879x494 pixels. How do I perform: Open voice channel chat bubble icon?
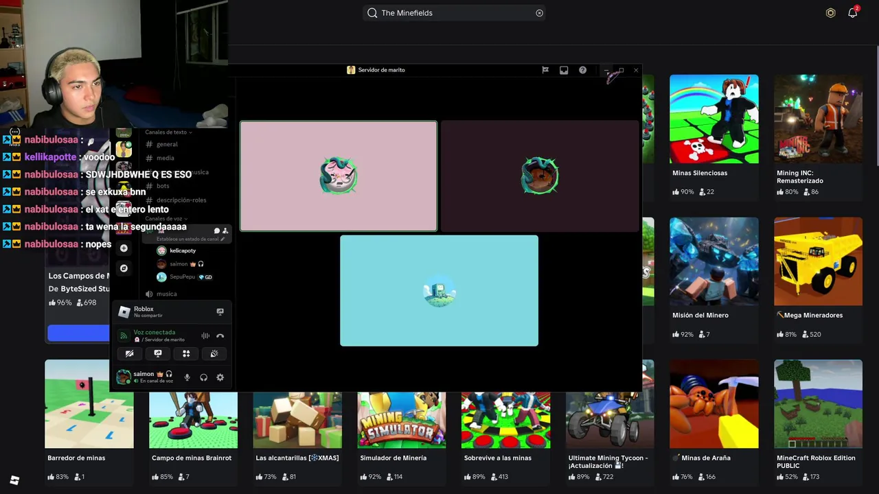[216, 231]
